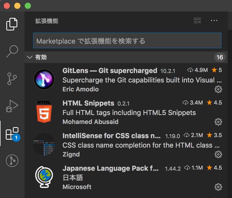Close the window with red button
Image resolution: width=232 pixels, height=198 pixels.
point(7,6)
